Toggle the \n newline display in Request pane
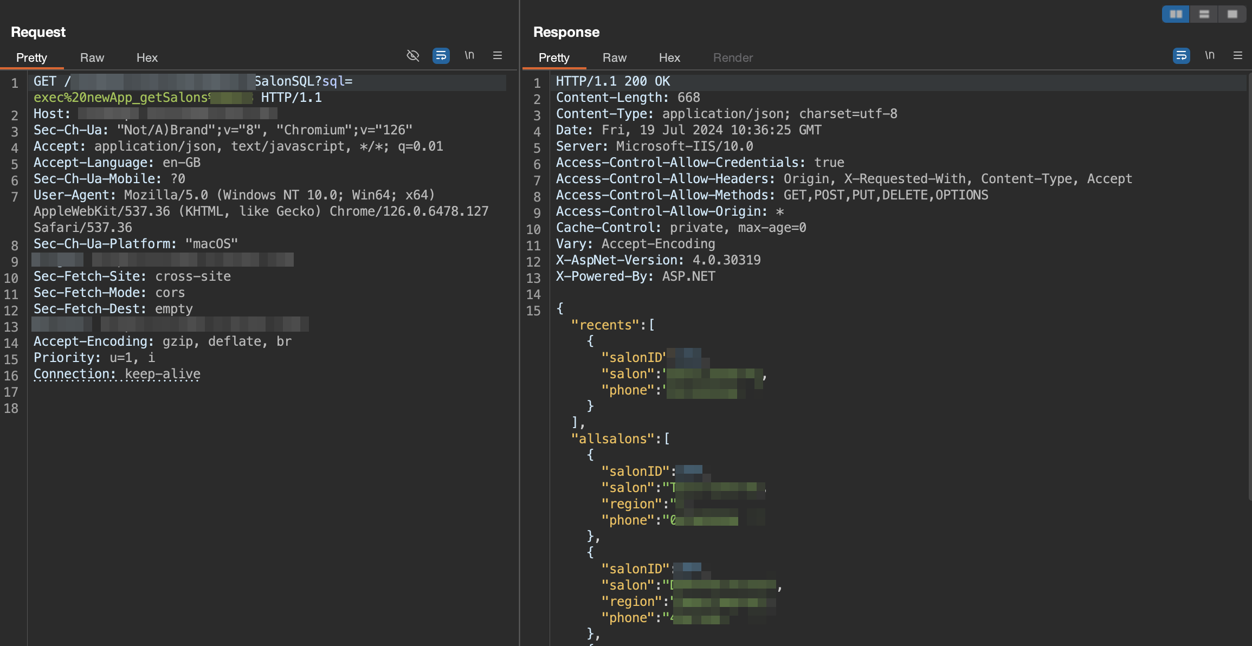The height and width of the screenshot is (646, 1252). 469,55
